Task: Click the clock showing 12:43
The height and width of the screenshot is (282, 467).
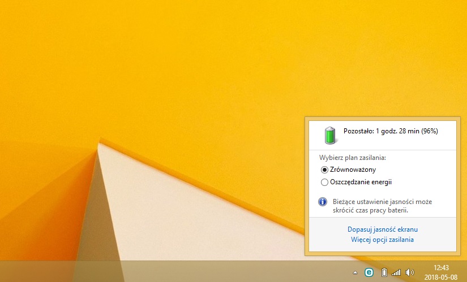Action: pyautogui.click(x=441, y=268)
